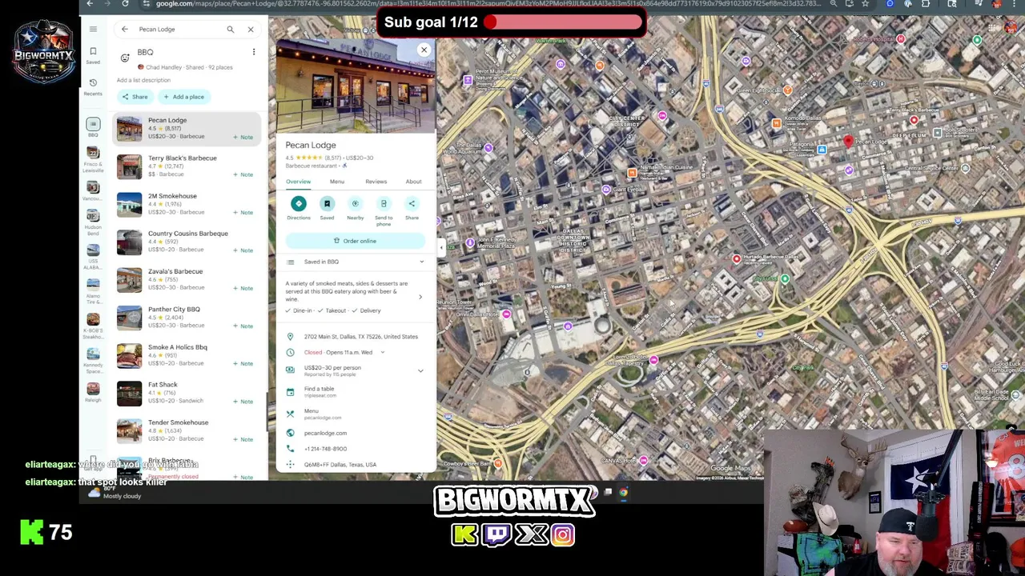Toggle the Saved bookmark for Pecan Lodge
Screen dimensions: 1025x576
(327, 204)
